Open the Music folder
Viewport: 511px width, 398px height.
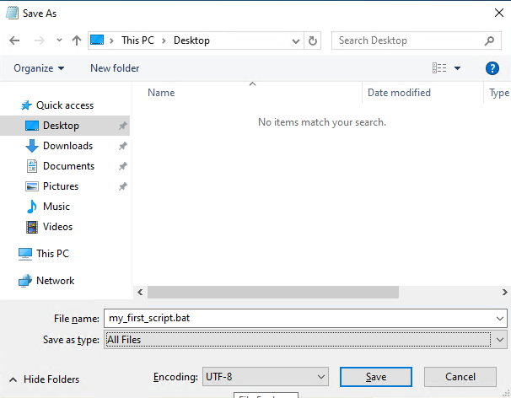(56, 207)
